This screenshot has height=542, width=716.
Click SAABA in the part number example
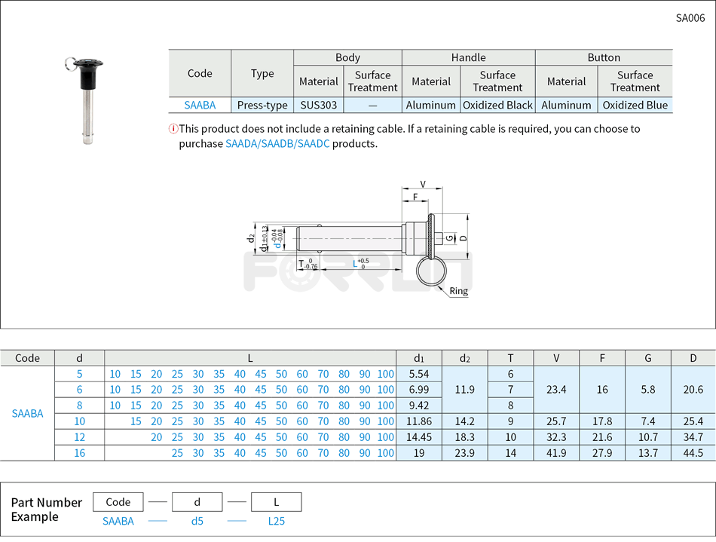[x=118, y=521]
